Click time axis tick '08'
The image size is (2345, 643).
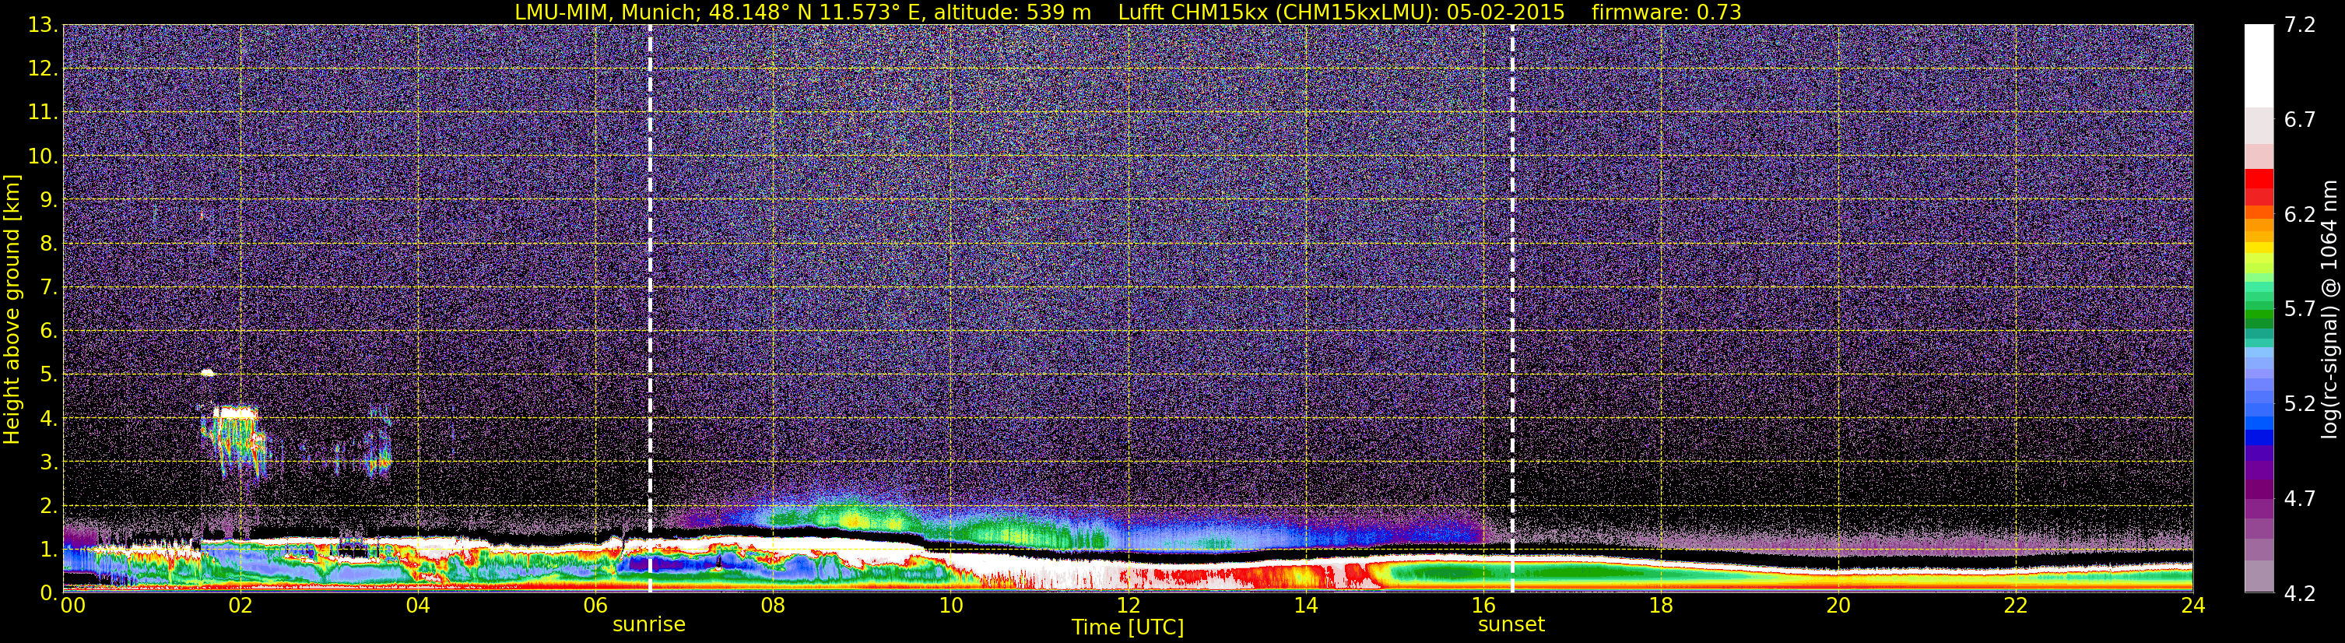point(773,606)
